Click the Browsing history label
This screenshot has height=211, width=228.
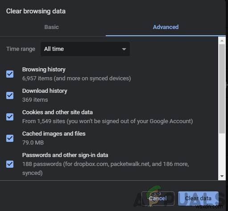[44, 70]
